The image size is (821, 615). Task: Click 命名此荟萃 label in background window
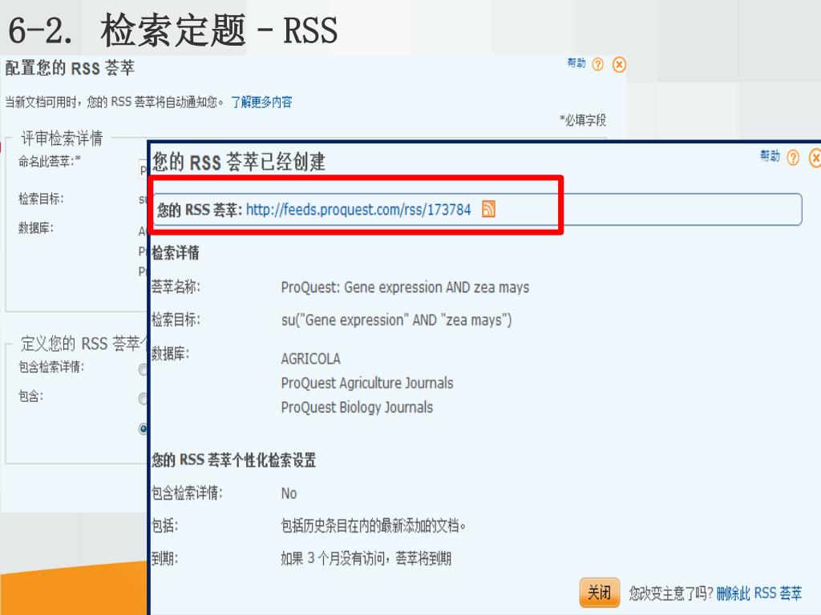tap(50, 161)
